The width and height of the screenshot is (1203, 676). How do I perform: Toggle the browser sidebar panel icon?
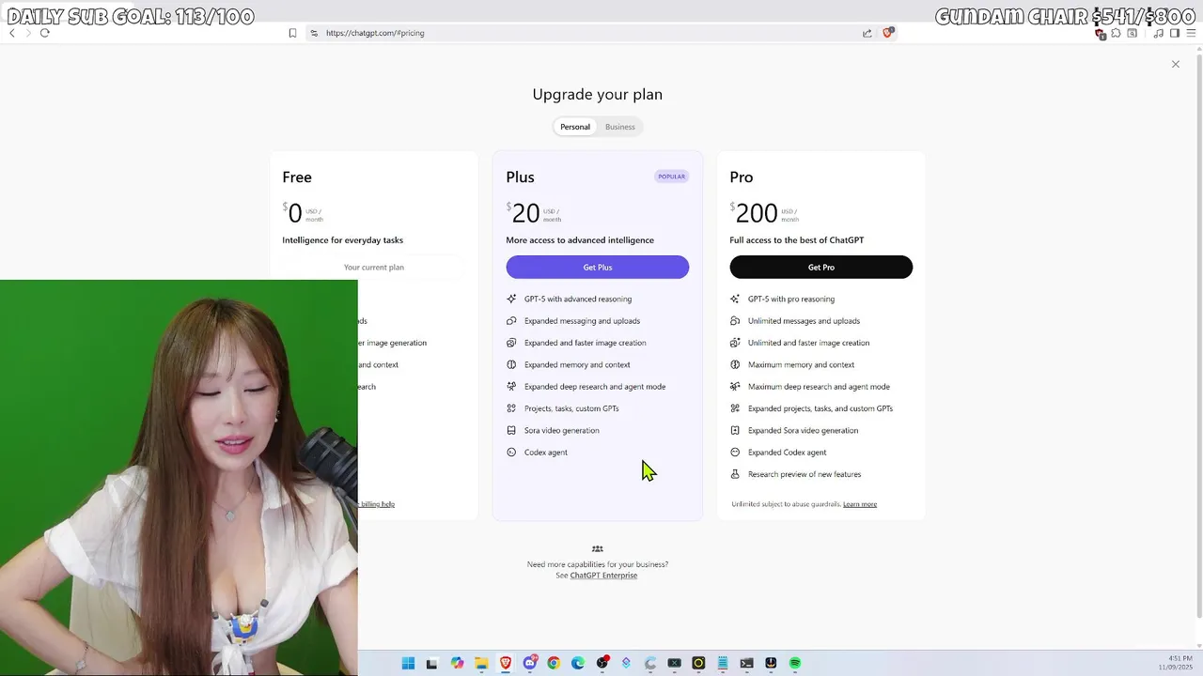(x=1174, y=33)
